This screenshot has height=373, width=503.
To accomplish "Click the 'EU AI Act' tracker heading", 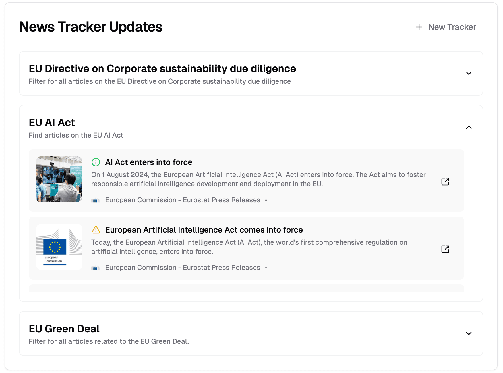I will [52, 123].
